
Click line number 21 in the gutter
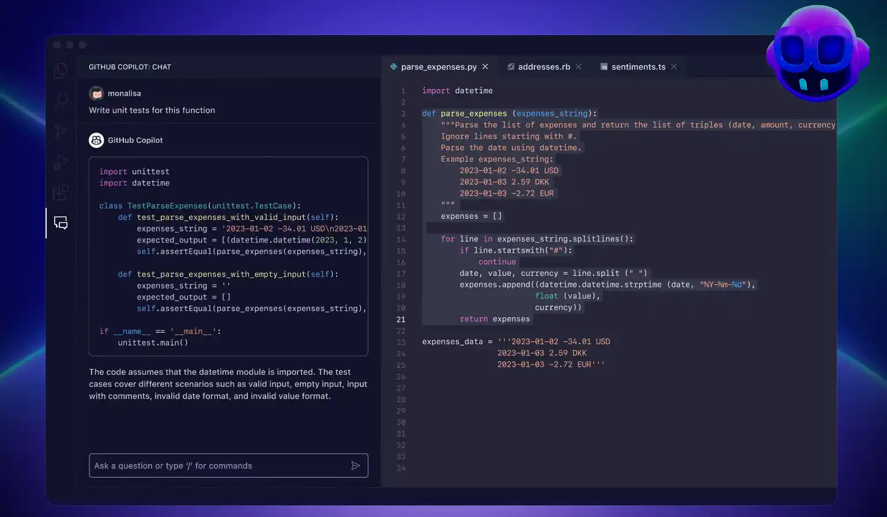[401, 320]
